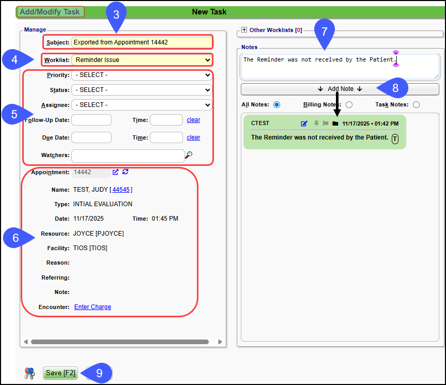
Task: Refresh the appointment details
Action: (126, 172)
